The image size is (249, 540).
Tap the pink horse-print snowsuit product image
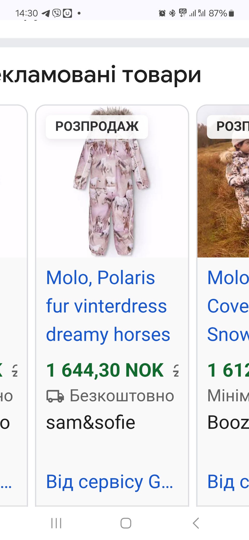(112, 181)
